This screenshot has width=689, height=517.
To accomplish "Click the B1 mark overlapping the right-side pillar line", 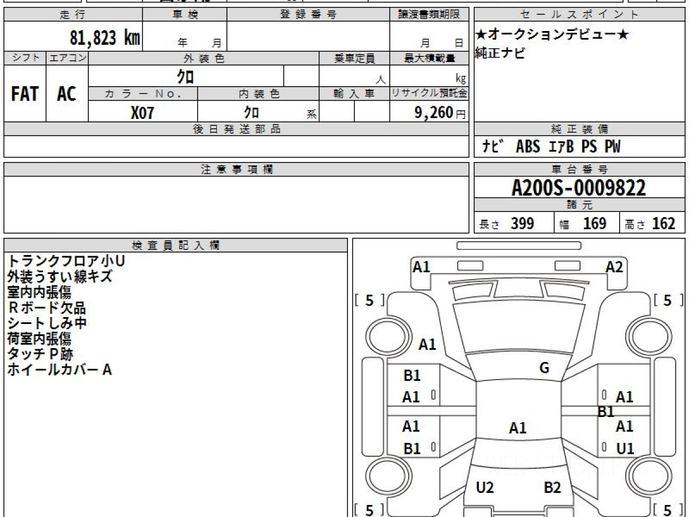I will (x=606, y=411).
